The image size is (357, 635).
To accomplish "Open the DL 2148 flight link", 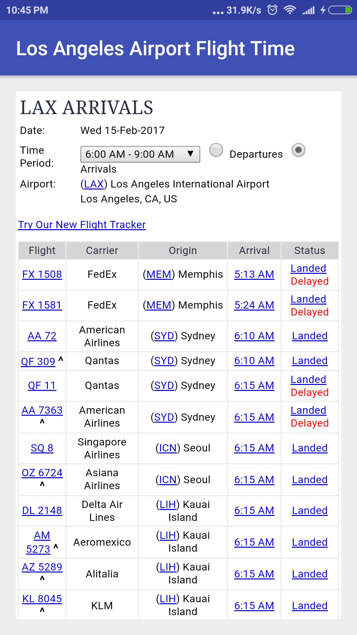I will coord(42,510).
